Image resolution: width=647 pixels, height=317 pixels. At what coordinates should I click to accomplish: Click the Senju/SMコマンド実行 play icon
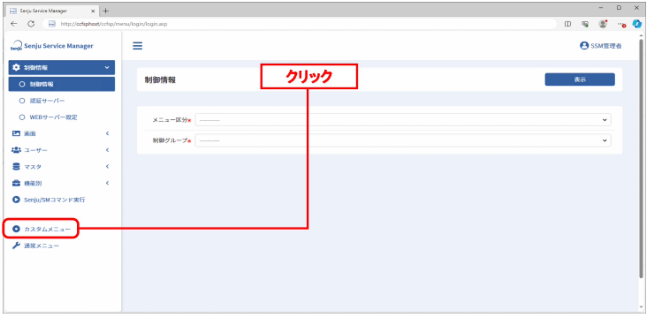pos(16,200)
